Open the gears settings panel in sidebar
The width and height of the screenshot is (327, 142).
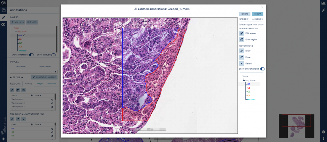pos(4,24)
